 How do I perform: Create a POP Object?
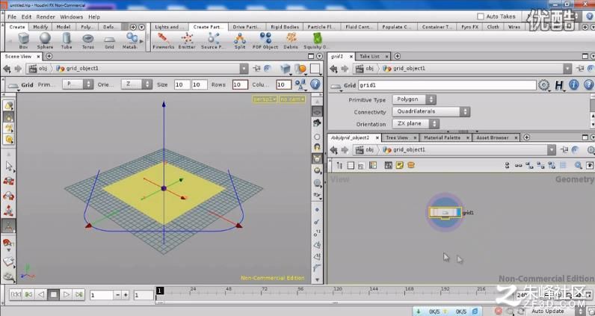(x=265, y=40)
